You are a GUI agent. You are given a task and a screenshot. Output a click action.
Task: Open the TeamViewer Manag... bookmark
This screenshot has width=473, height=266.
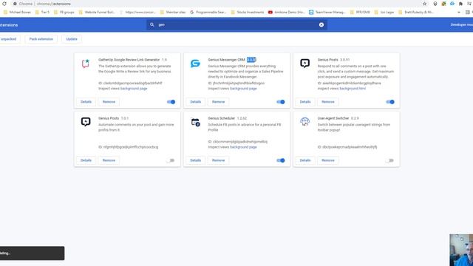click(327, 13)
